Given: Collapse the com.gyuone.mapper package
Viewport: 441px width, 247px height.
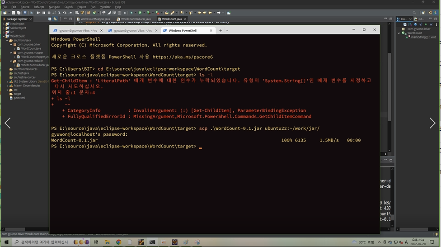Looking at the screenshot, I should (x=11, y=52).
